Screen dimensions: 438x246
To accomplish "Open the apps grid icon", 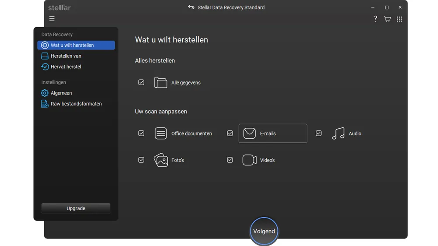I will (399, 19).
